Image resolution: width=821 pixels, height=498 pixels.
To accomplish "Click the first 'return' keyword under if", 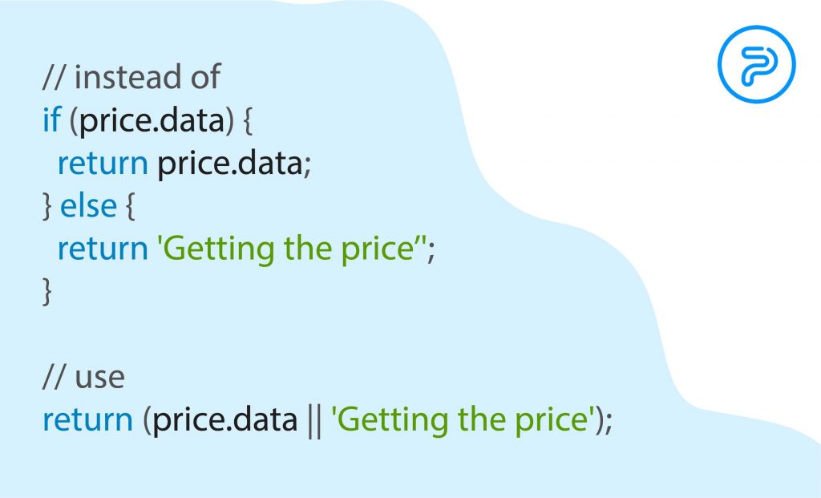I will [103, 164].
